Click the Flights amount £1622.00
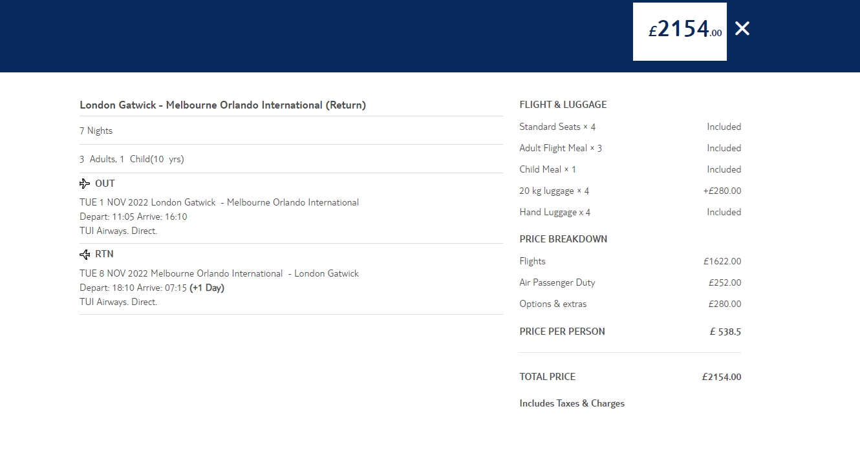Viewport: 860px width, 466px height. (x=722, y=261)
